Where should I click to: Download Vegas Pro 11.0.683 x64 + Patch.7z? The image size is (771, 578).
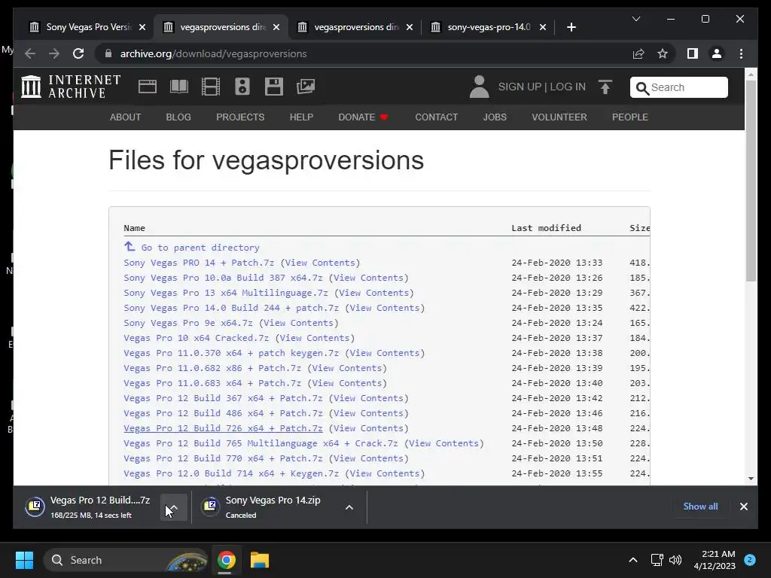pyautogui.click(x=212, y=383)
